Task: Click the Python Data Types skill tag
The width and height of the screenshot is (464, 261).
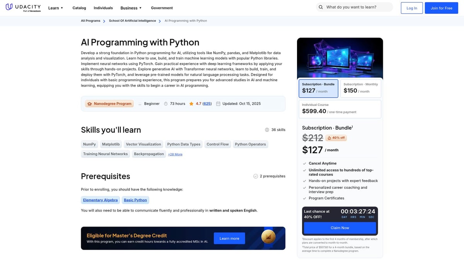Action: 184,144
